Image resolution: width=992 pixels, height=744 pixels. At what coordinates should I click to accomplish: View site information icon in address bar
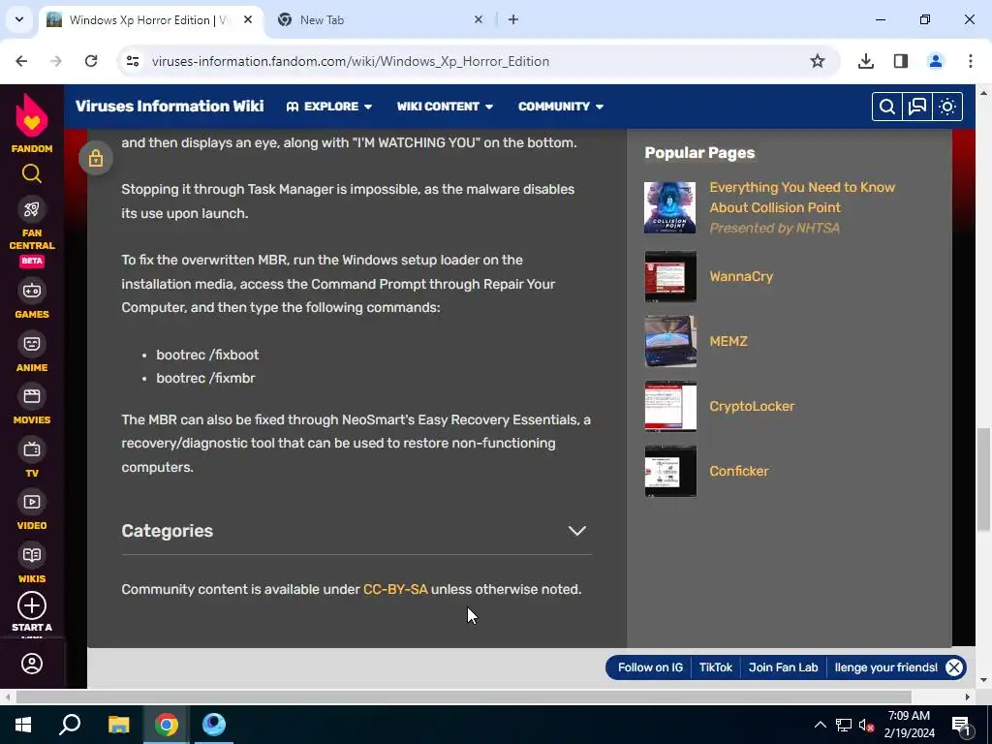click(x=133, y=61)
